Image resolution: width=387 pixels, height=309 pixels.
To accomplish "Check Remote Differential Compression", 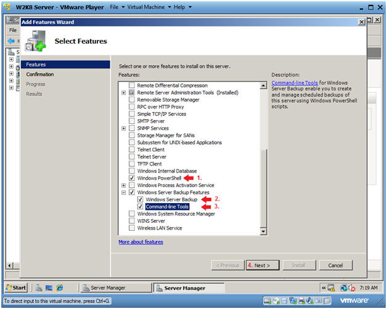I will coord(132,86).
